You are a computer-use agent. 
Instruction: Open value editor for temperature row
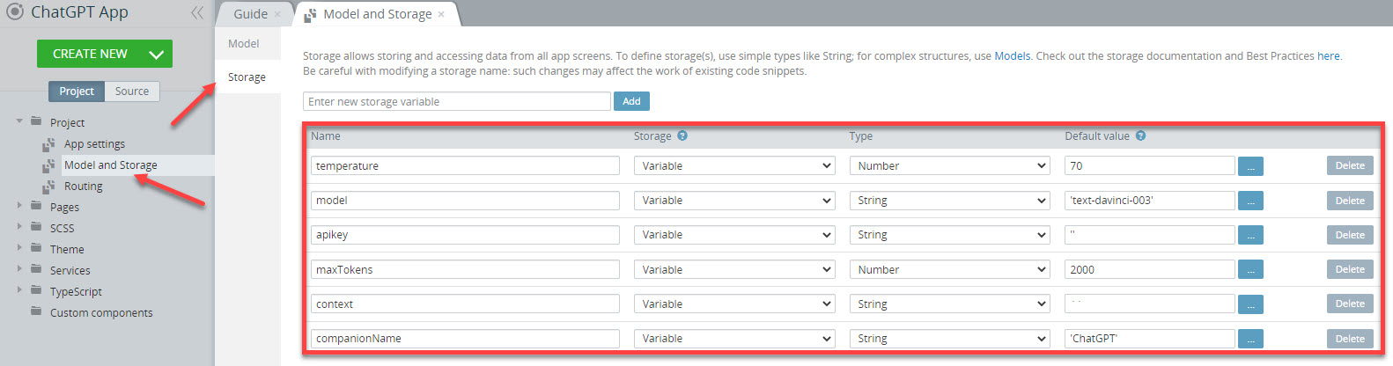[x=1250, y=166]
